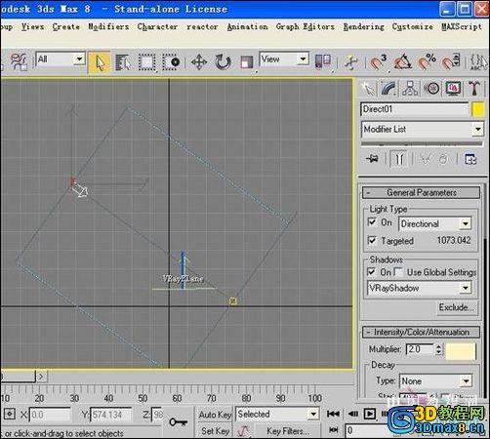Open the Rendering menu
Image resolution: width=490 pixels, height=439 pixels.
(363, 26)
